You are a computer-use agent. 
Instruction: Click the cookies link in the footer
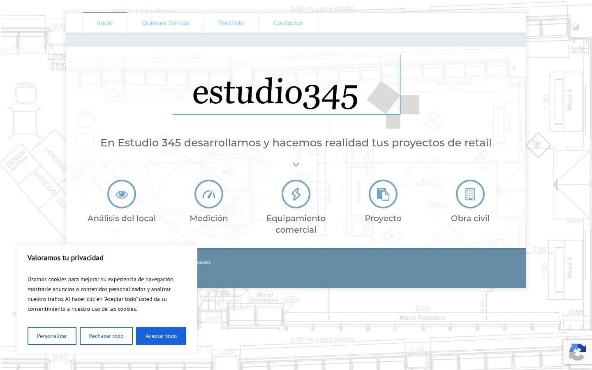[204, 262]
